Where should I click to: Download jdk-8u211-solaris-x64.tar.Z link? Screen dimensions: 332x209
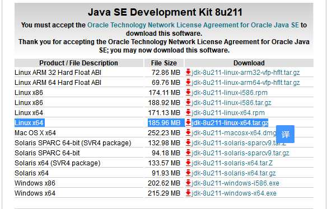tap(232, 163)
